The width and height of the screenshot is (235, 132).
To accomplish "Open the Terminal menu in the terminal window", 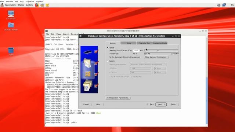I will click(75, 34).
